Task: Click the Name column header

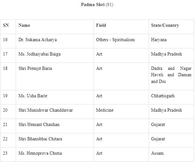Action: coord(24,25)
